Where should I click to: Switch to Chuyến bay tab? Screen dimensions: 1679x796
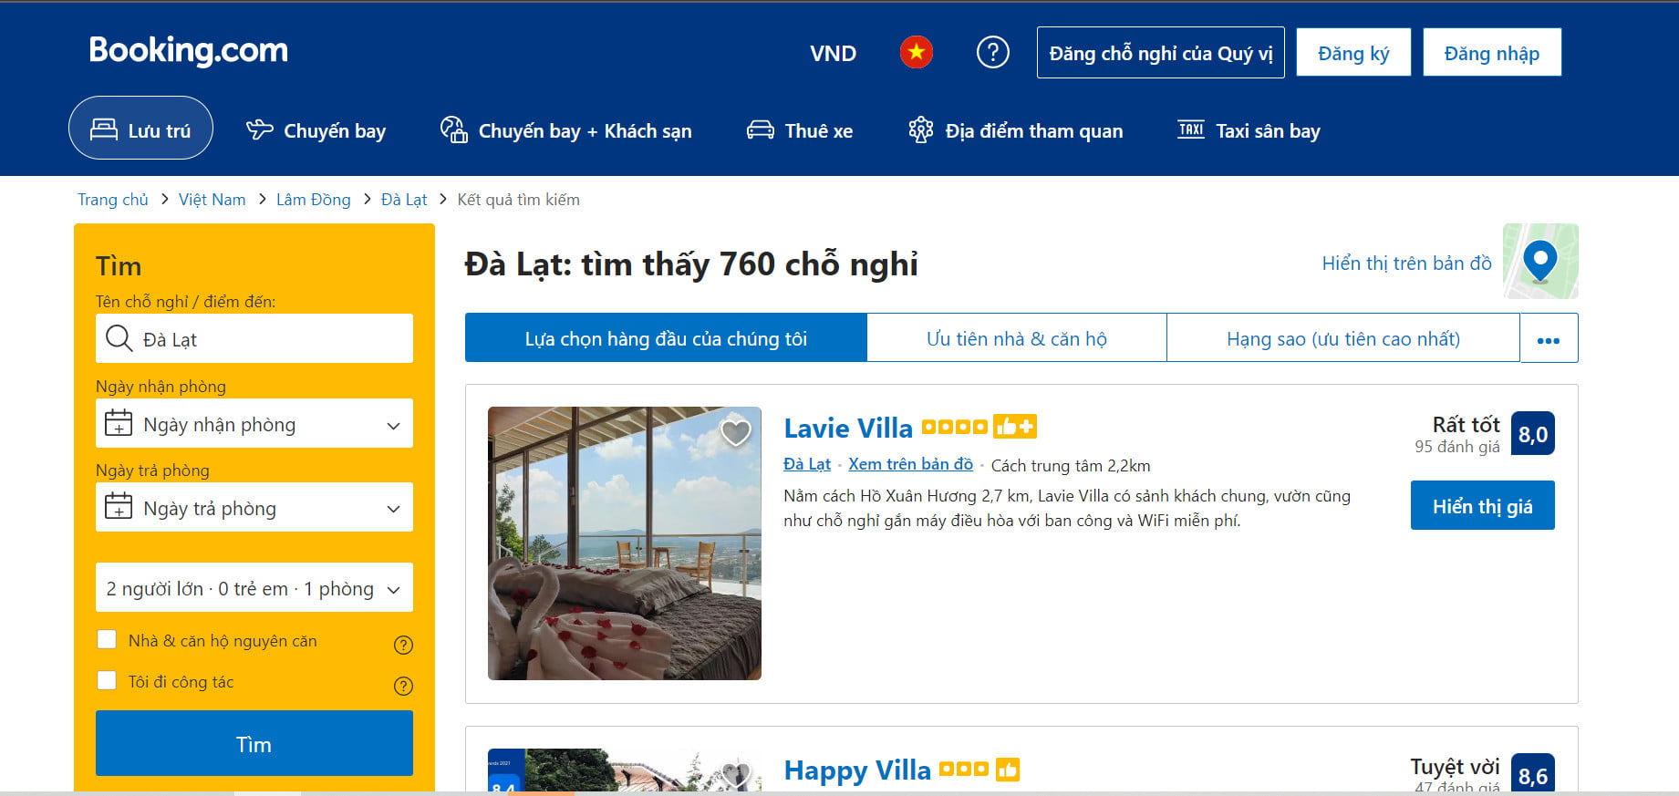tap(316, 130)
